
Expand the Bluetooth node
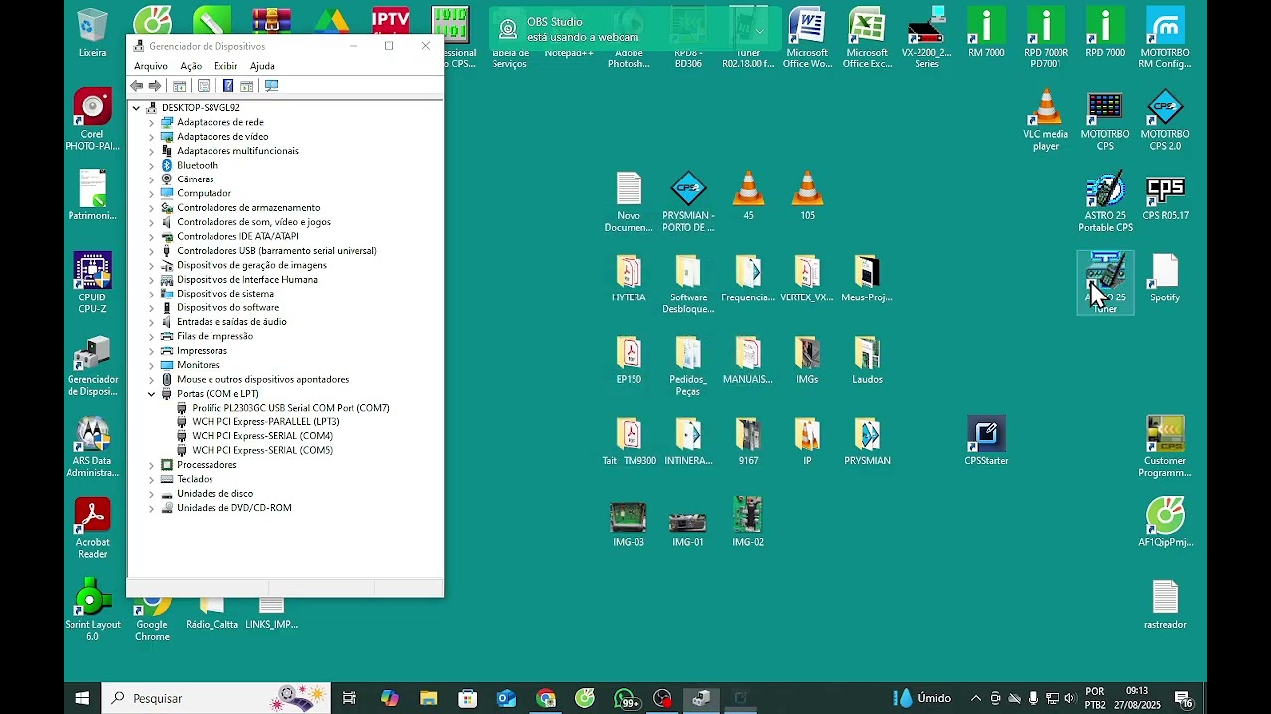tap(152, 165)
